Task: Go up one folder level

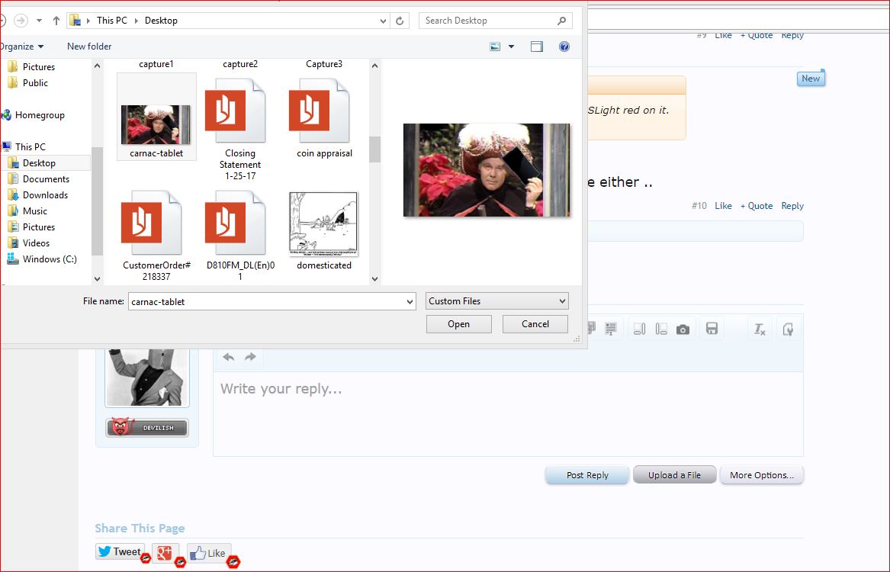Action: point(56,21)
